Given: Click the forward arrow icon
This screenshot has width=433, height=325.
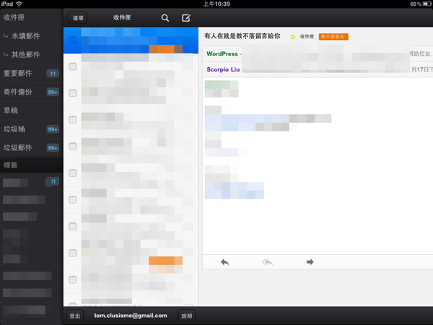Looking at the screenshot, I should coord(310,262).
